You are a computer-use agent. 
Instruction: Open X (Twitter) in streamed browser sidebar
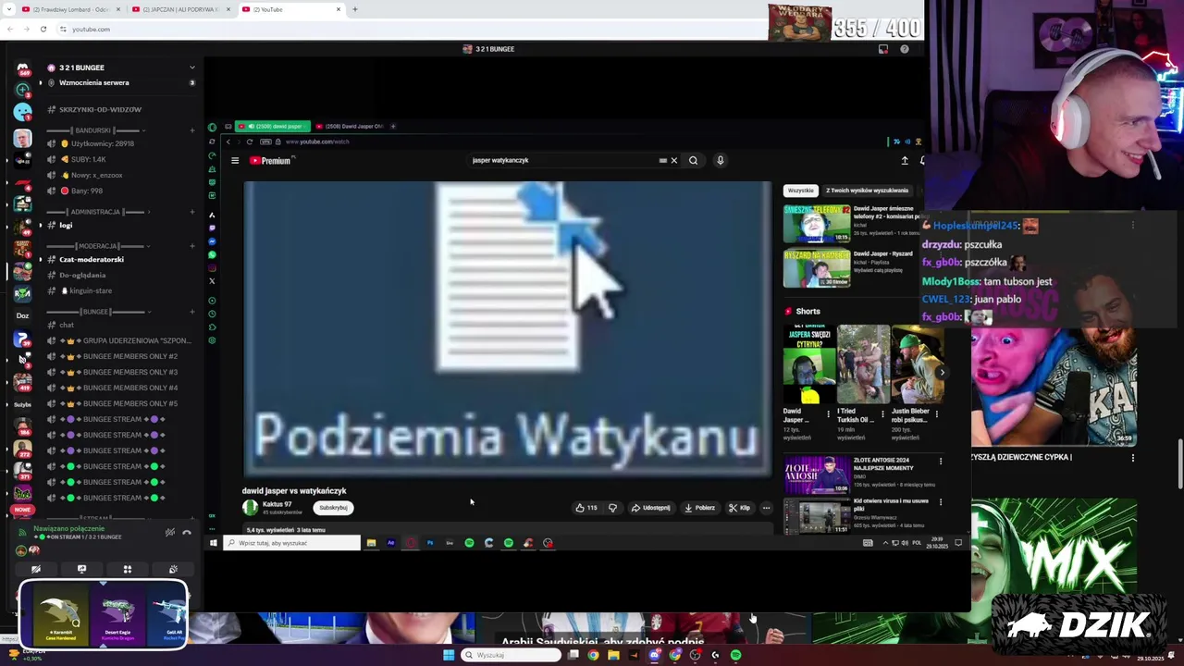pos(212,281)
